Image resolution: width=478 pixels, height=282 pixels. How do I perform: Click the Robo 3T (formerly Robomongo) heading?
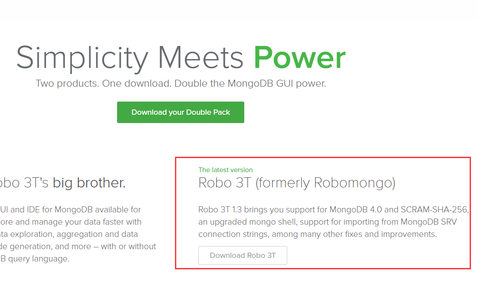click(x=297, y=183)
